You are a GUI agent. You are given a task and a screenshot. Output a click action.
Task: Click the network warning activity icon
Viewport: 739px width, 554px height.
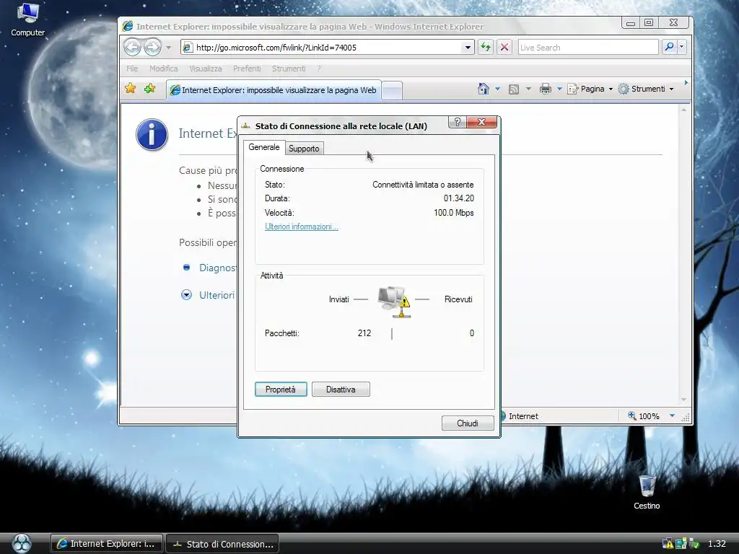(x=394, y=302)
